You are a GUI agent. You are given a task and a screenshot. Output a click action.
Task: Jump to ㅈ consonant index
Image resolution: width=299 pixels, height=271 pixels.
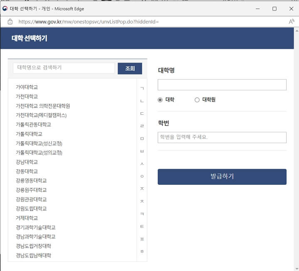(142, 189)
